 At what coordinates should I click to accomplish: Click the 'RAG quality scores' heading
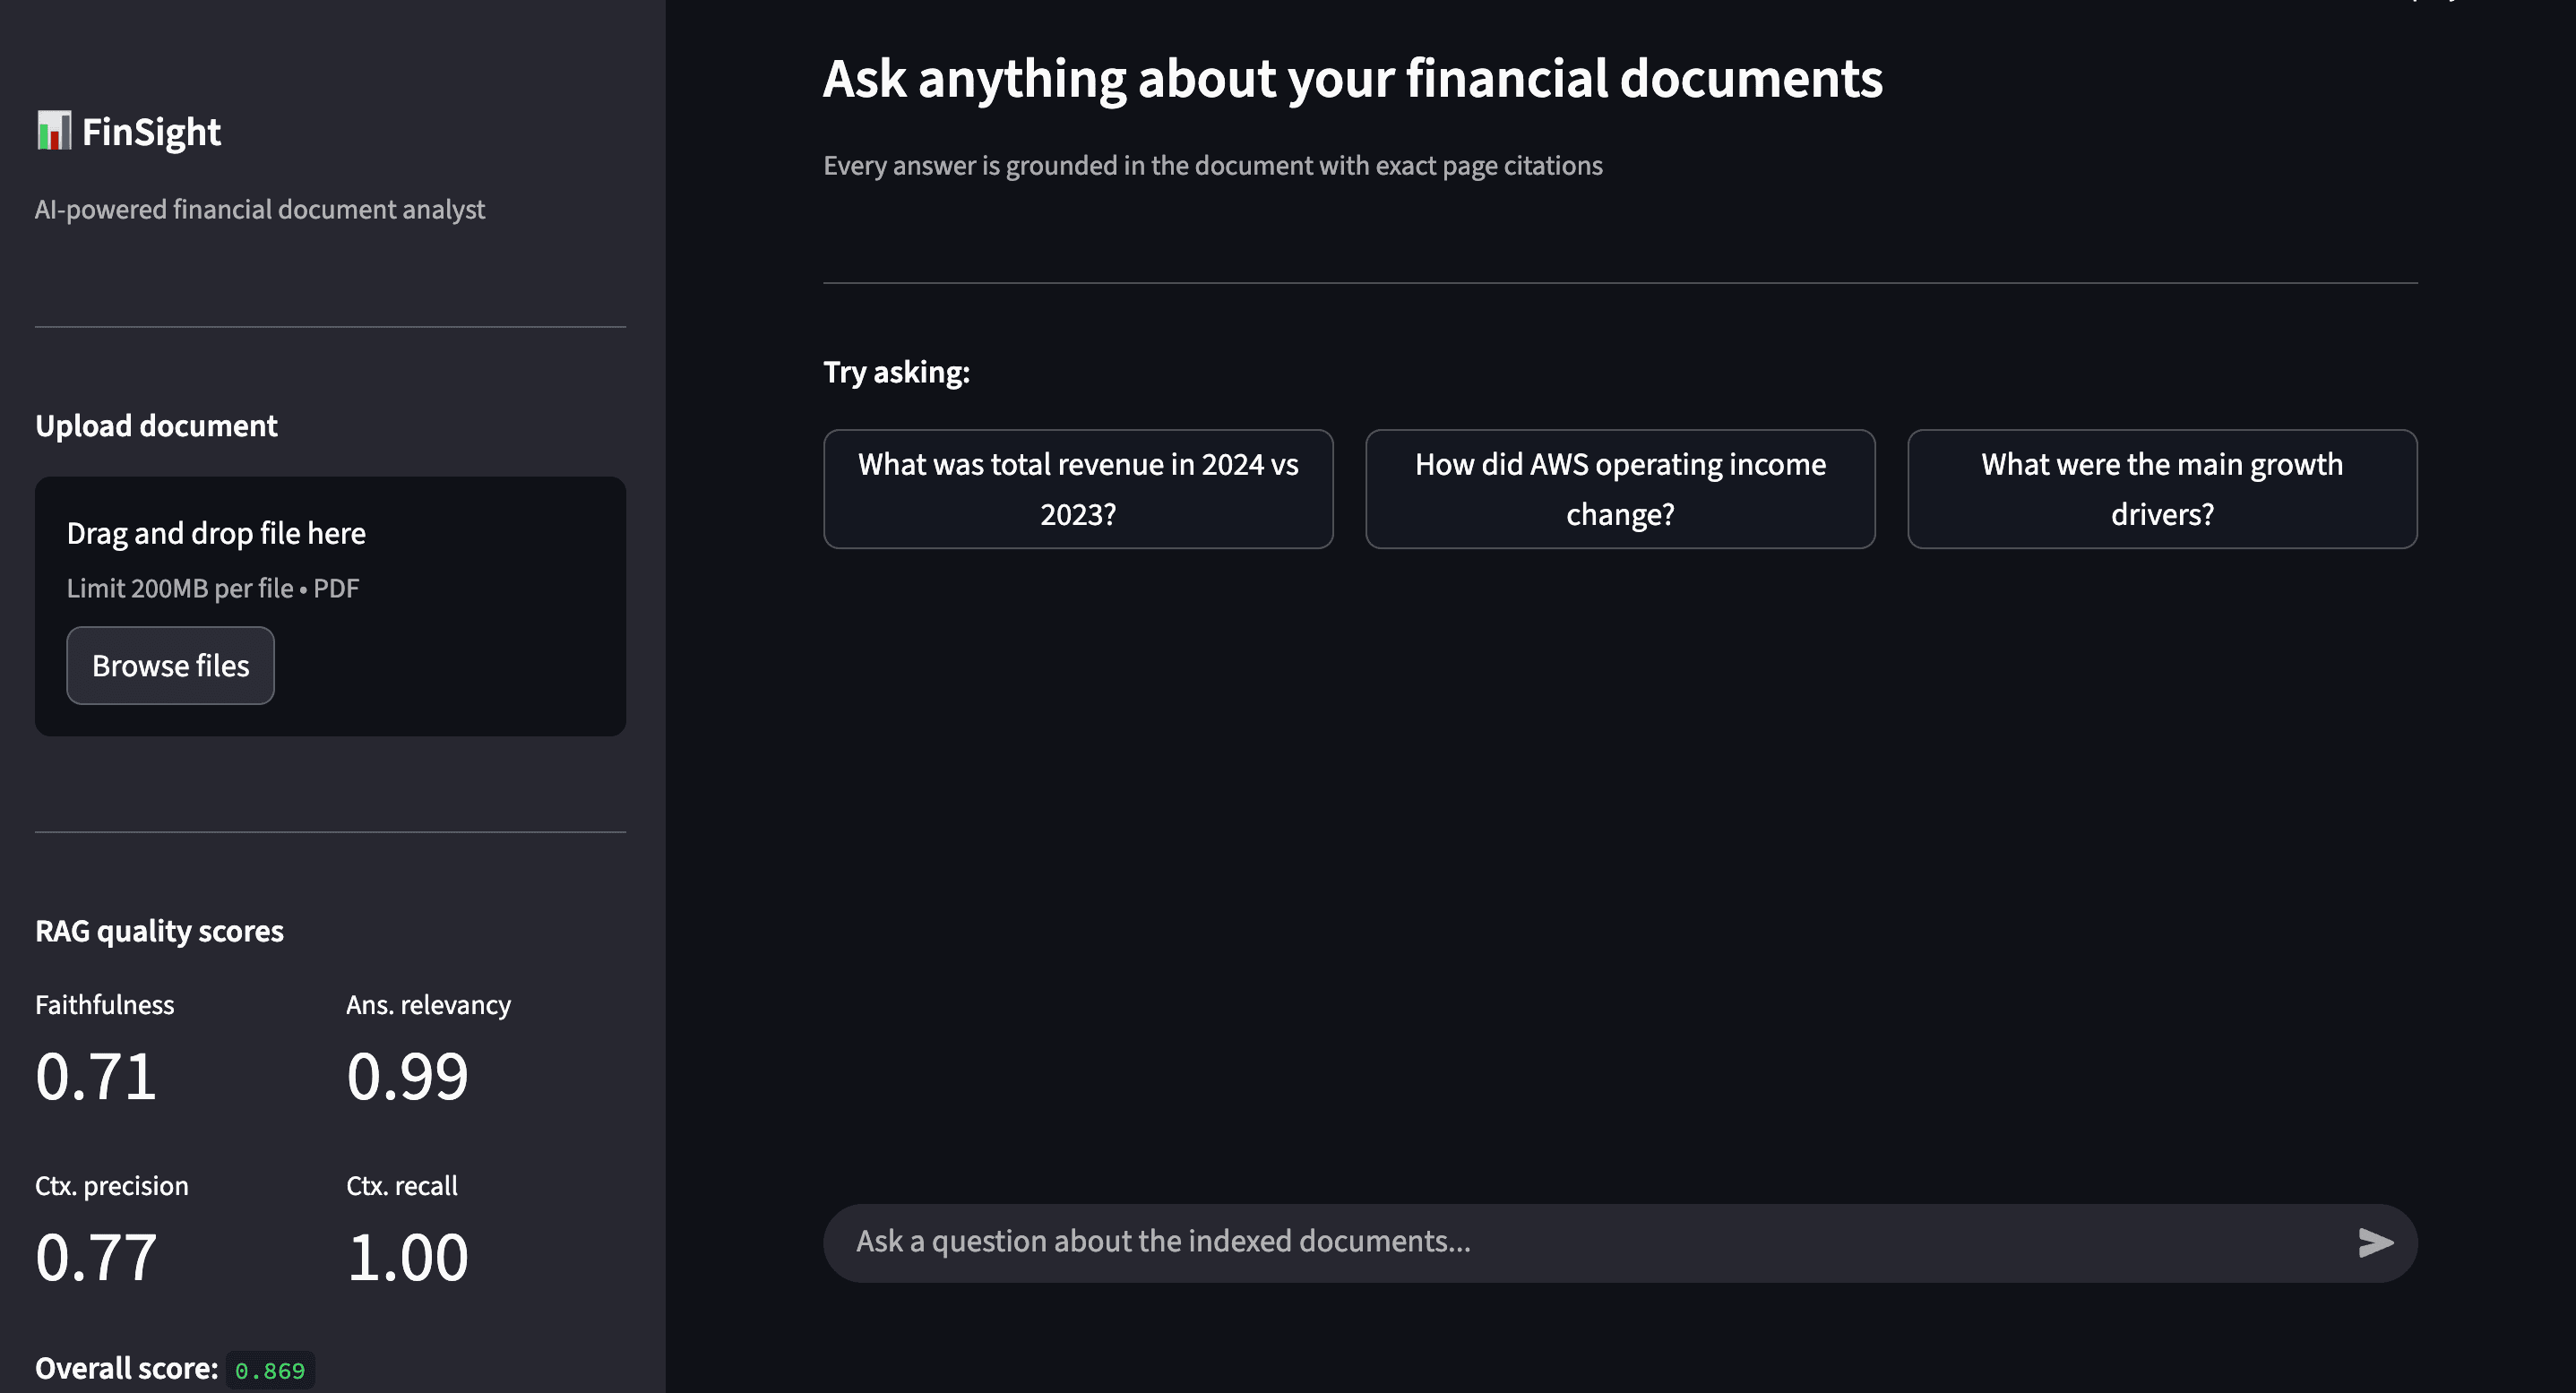point(159,931)
